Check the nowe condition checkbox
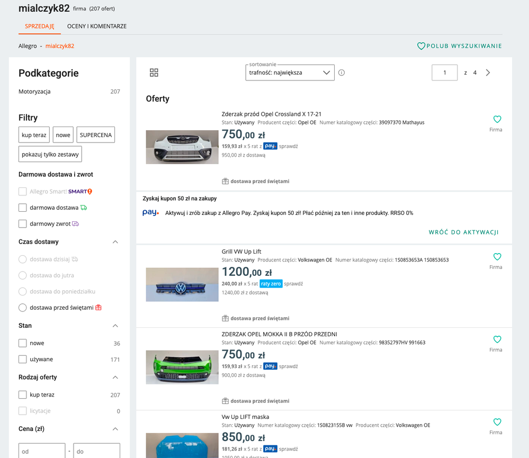 click(x=23, y=343)
